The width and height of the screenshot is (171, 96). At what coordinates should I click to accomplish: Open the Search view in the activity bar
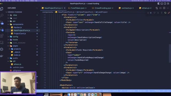2,15
